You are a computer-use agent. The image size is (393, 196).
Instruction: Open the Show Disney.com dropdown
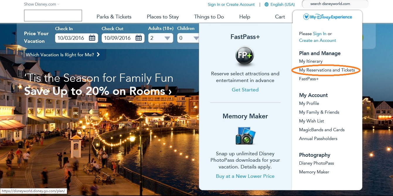point(42,4)
